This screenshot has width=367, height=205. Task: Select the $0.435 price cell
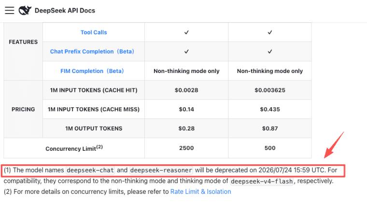pos(270,109)
